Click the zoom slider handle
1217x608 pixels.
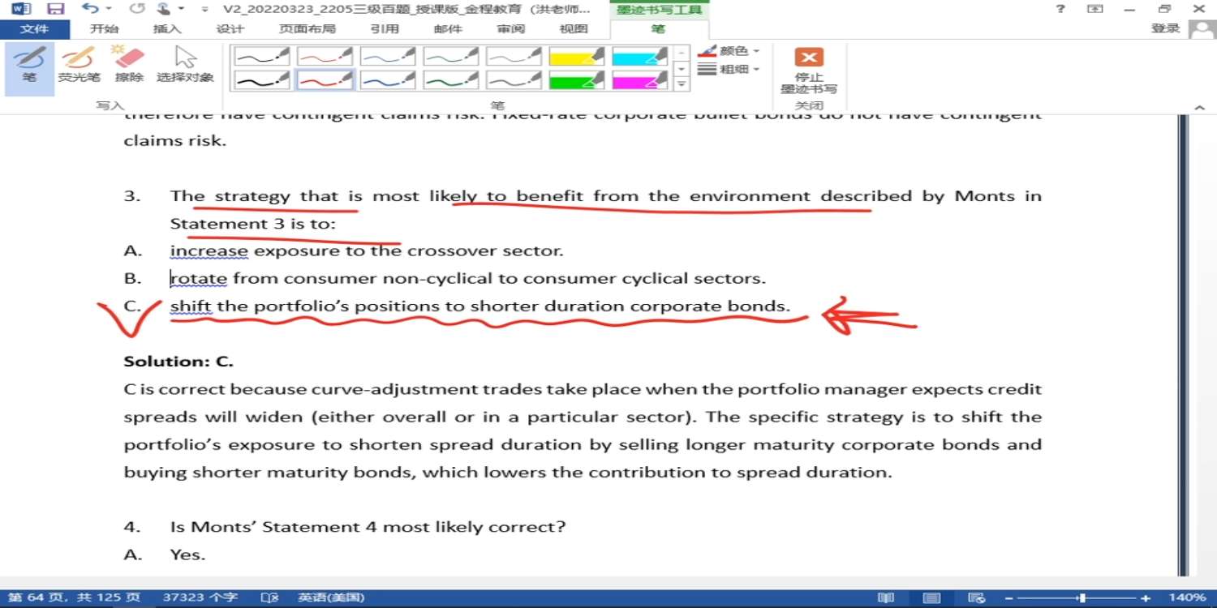point(1082,597)
